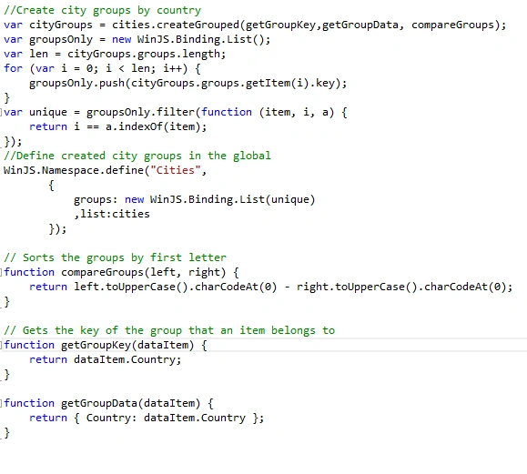The width and height of the screenshot is (527, 474).
Task: Collapse the getGroupKey function outline
Action: click(x=1, y=345)
